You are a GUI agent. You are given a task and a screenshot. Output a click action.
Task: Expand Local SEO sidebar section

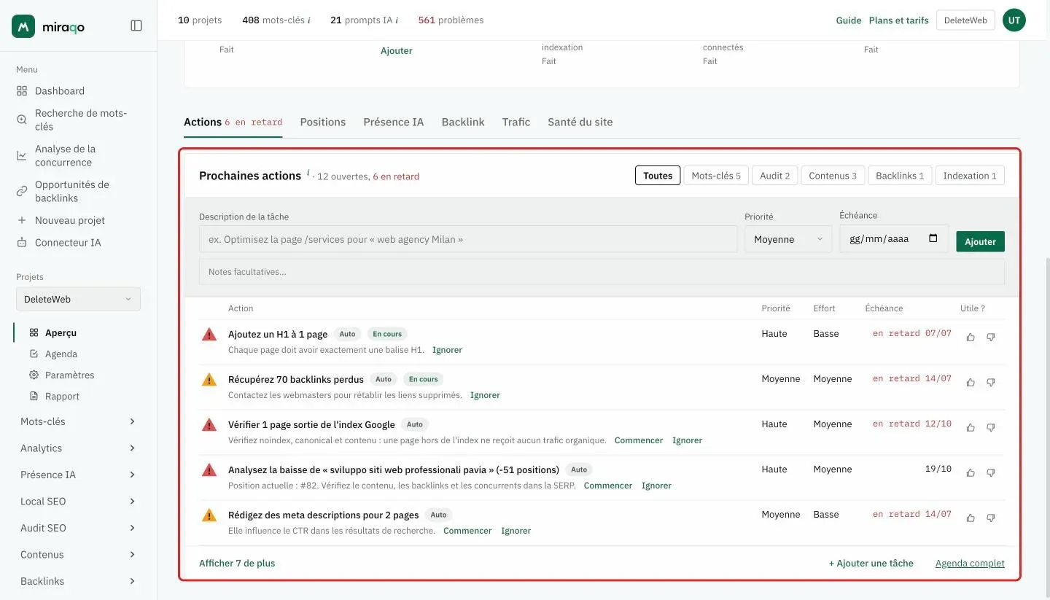click(78, 502)
